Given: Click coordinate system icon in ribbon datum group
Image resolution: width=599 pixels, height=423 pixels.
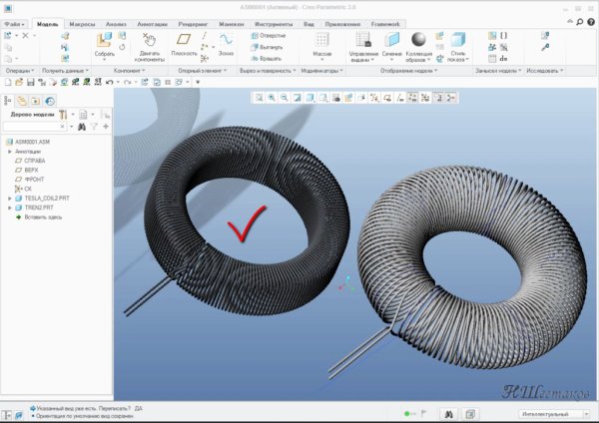Looking at the screenshot, I should [205, 59].
